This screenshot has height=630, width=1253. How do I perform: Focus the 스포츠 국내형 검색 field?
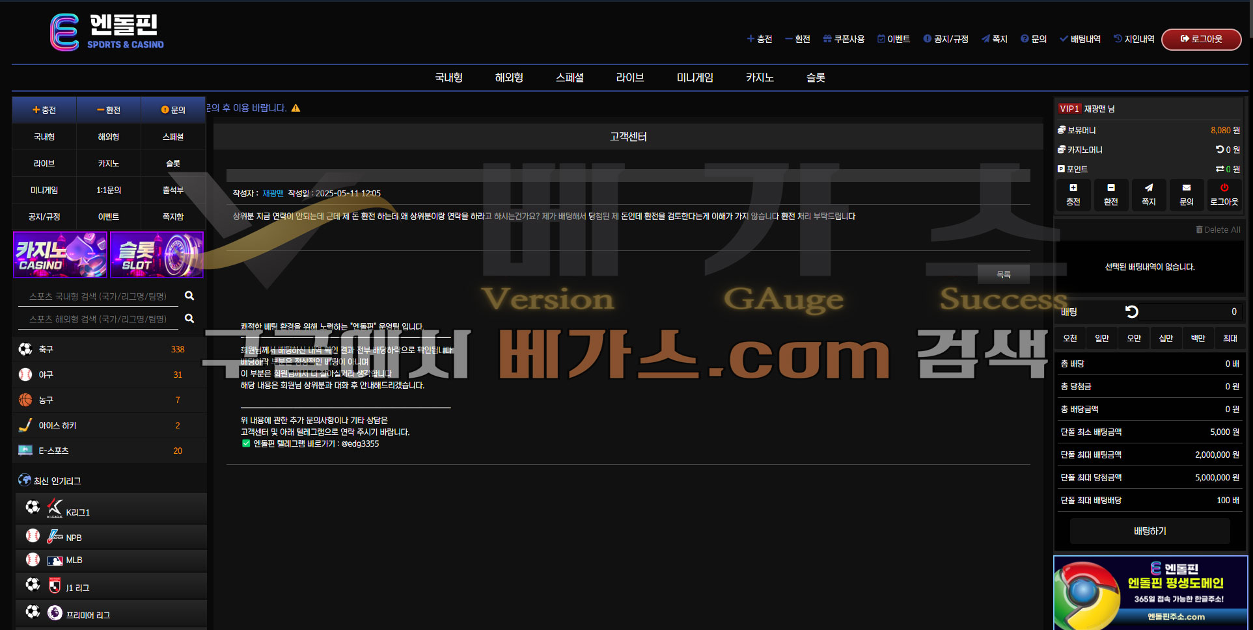point(98,296)
